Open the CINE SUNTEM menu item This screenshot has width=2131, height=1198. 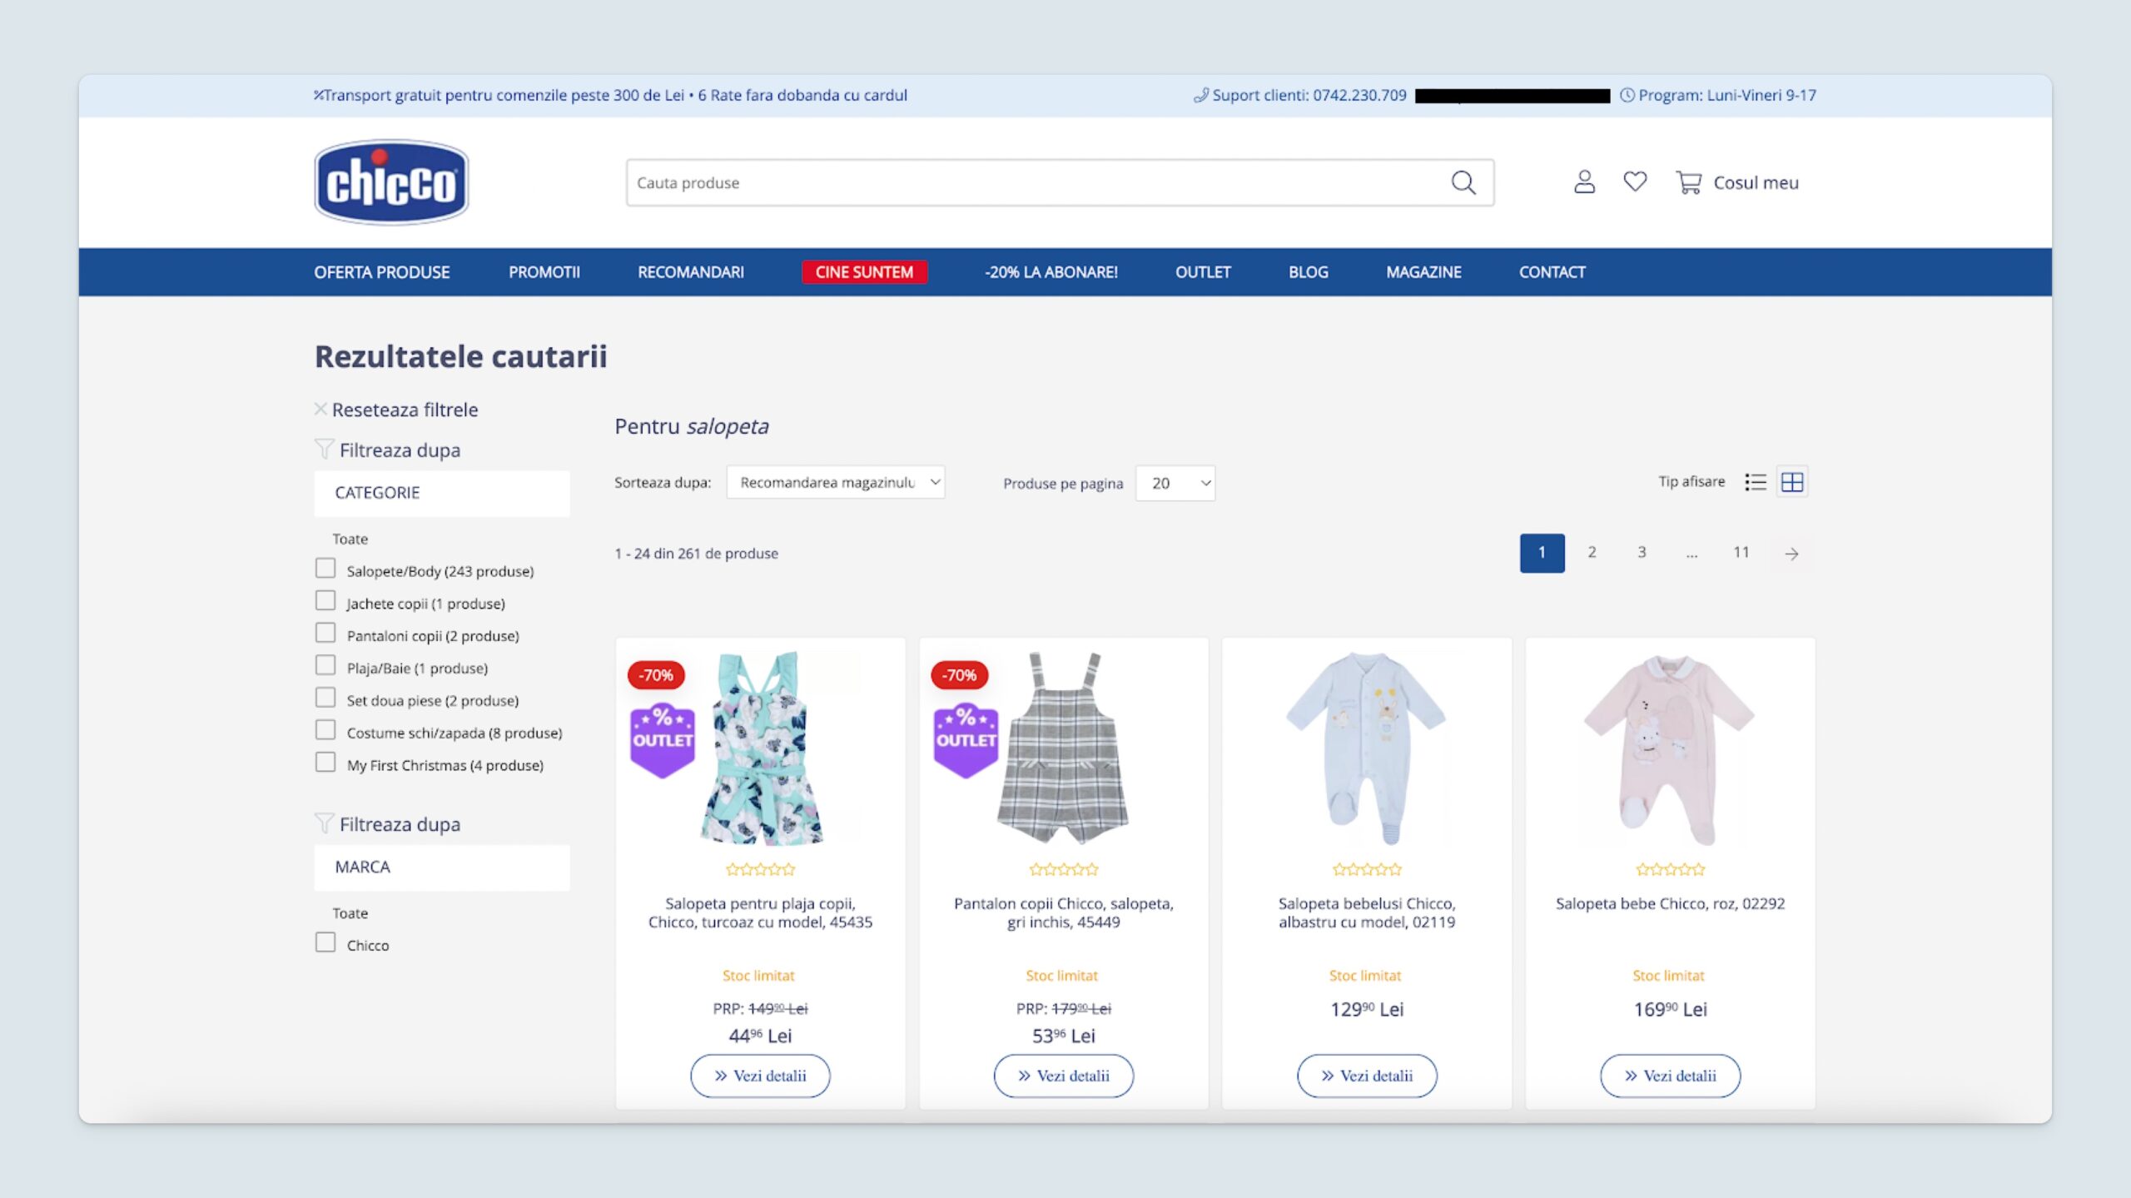tap(864, 272)
